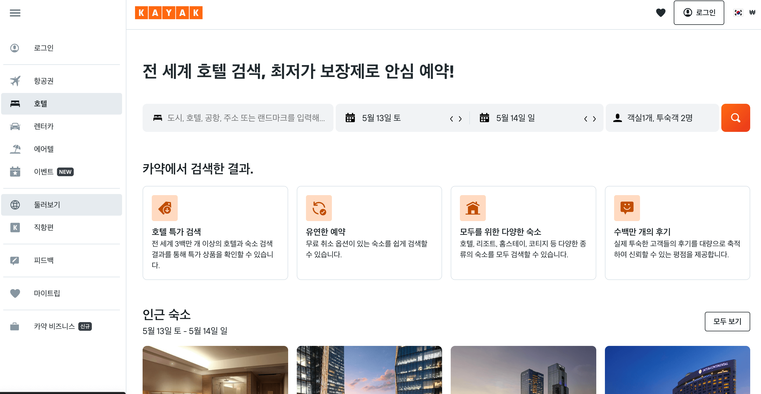Image resolution: width=761 pixels, height=394 pixels.
Task: Click the 직항편 K icon
Action: 15,227
